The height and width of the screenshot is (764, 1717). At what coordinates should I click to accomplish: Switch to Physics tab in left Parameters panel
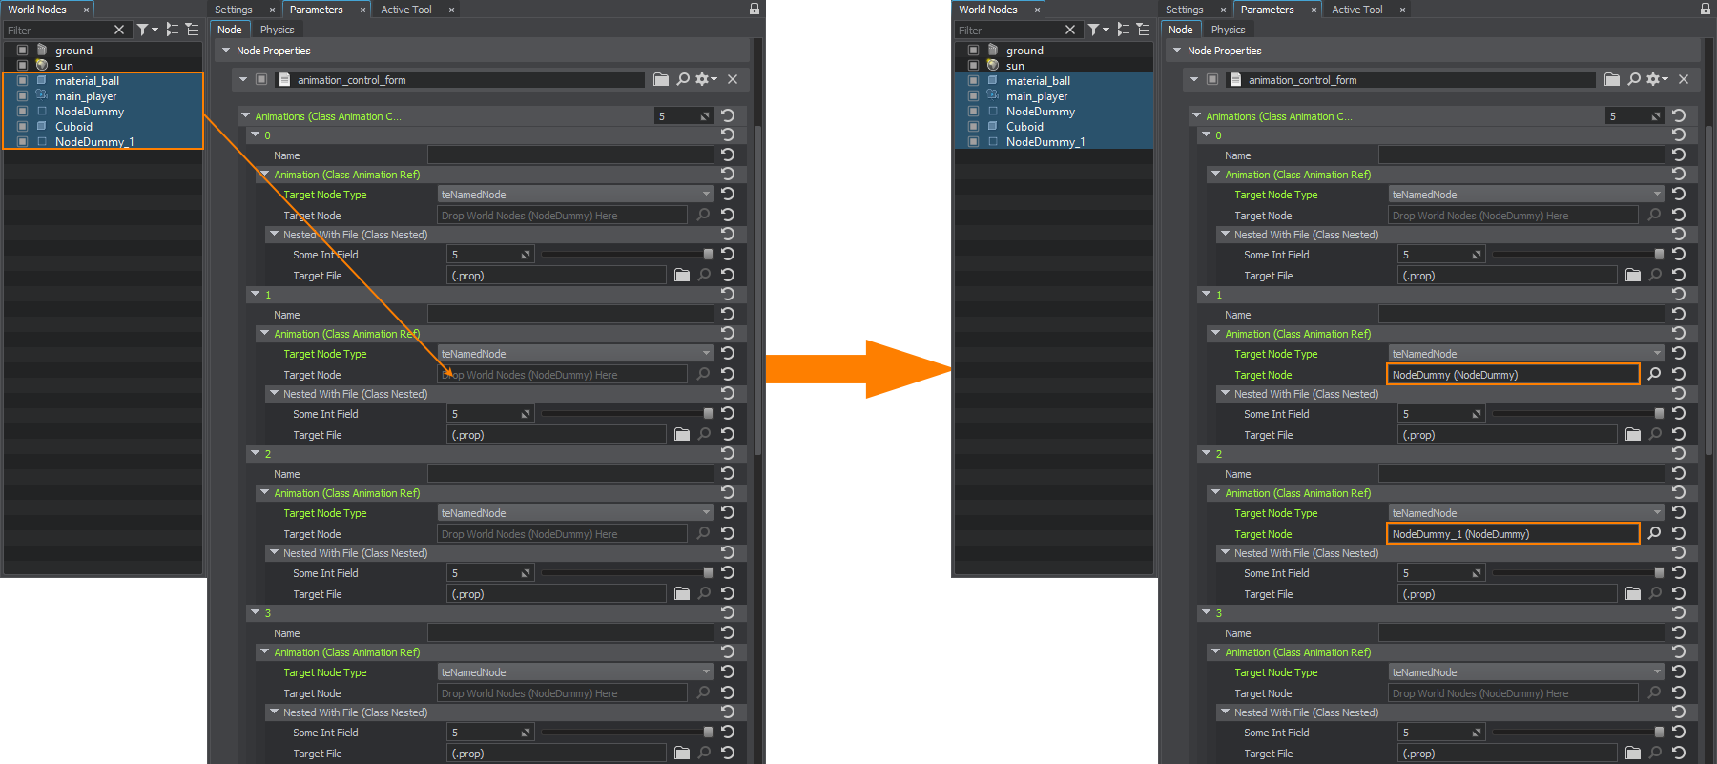[277, 30]
